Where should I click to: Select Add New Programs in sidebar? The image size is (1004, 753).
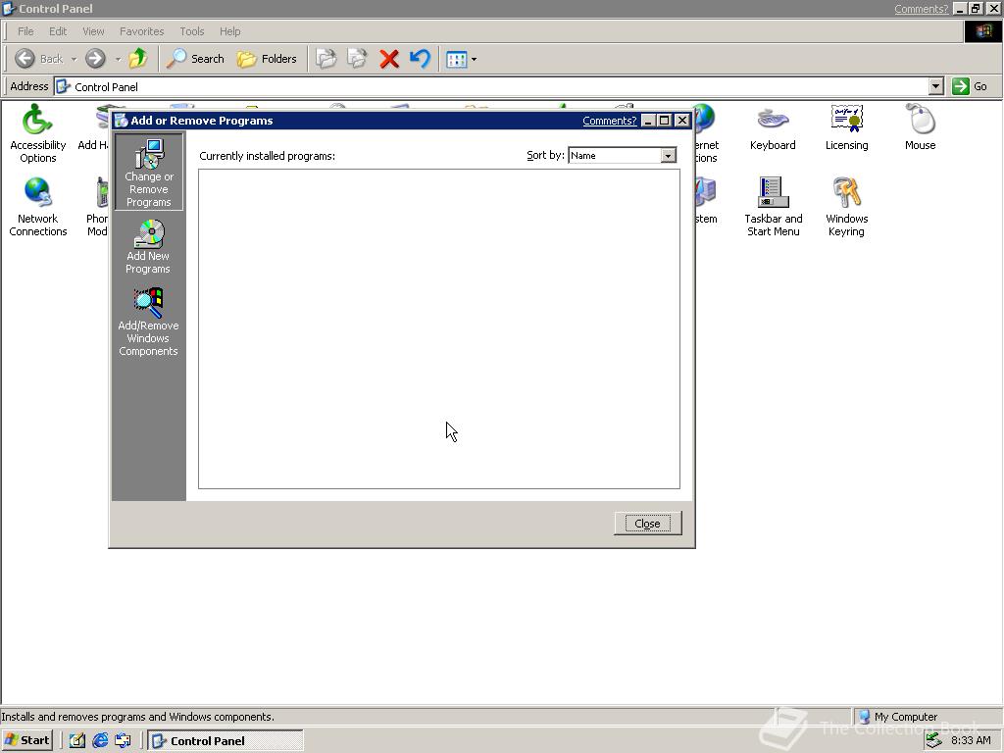tap(148, 246)
